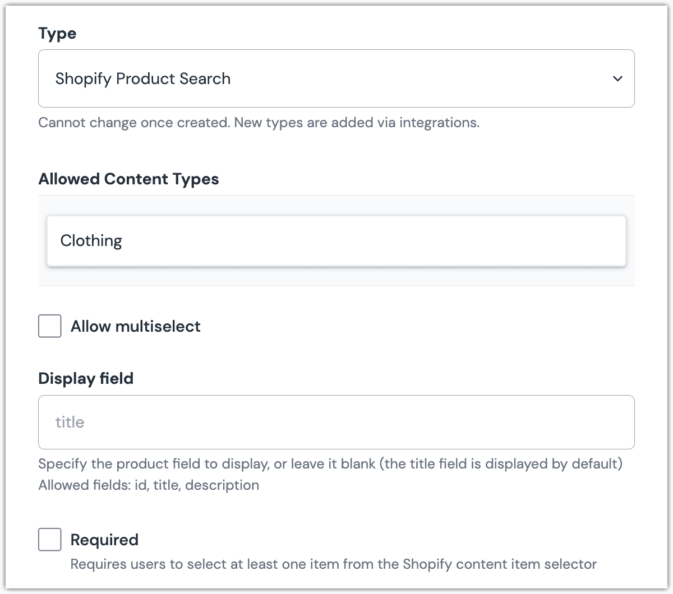Click the Required label text

click(x=104, y=539)
